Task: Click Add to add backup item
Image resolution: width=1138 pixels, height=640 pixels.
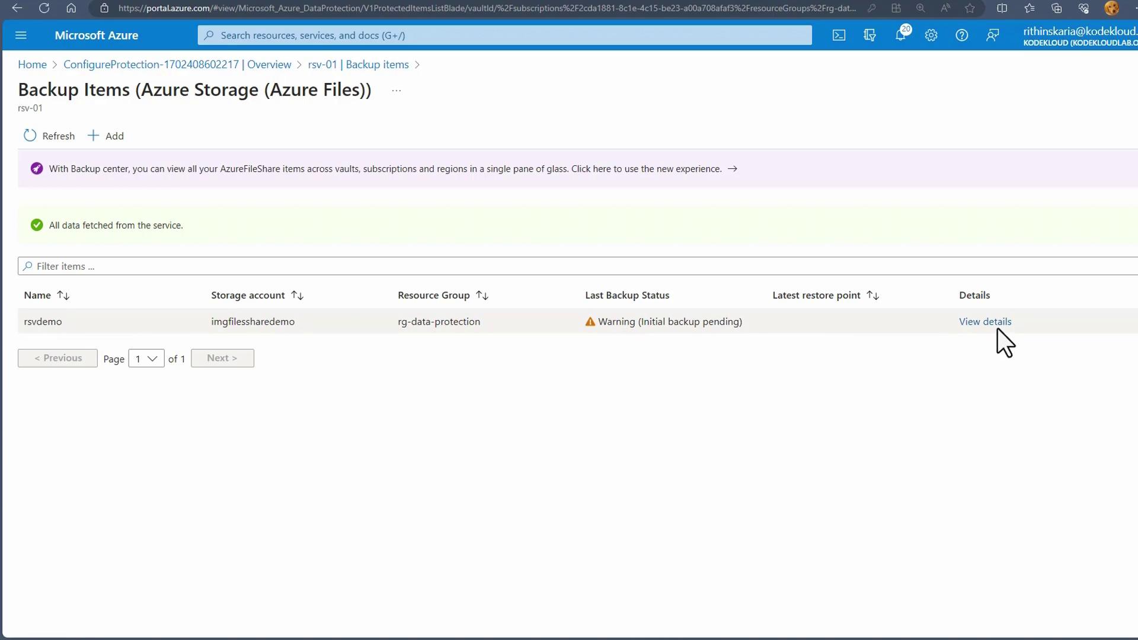Action: (x=106, y=136)
